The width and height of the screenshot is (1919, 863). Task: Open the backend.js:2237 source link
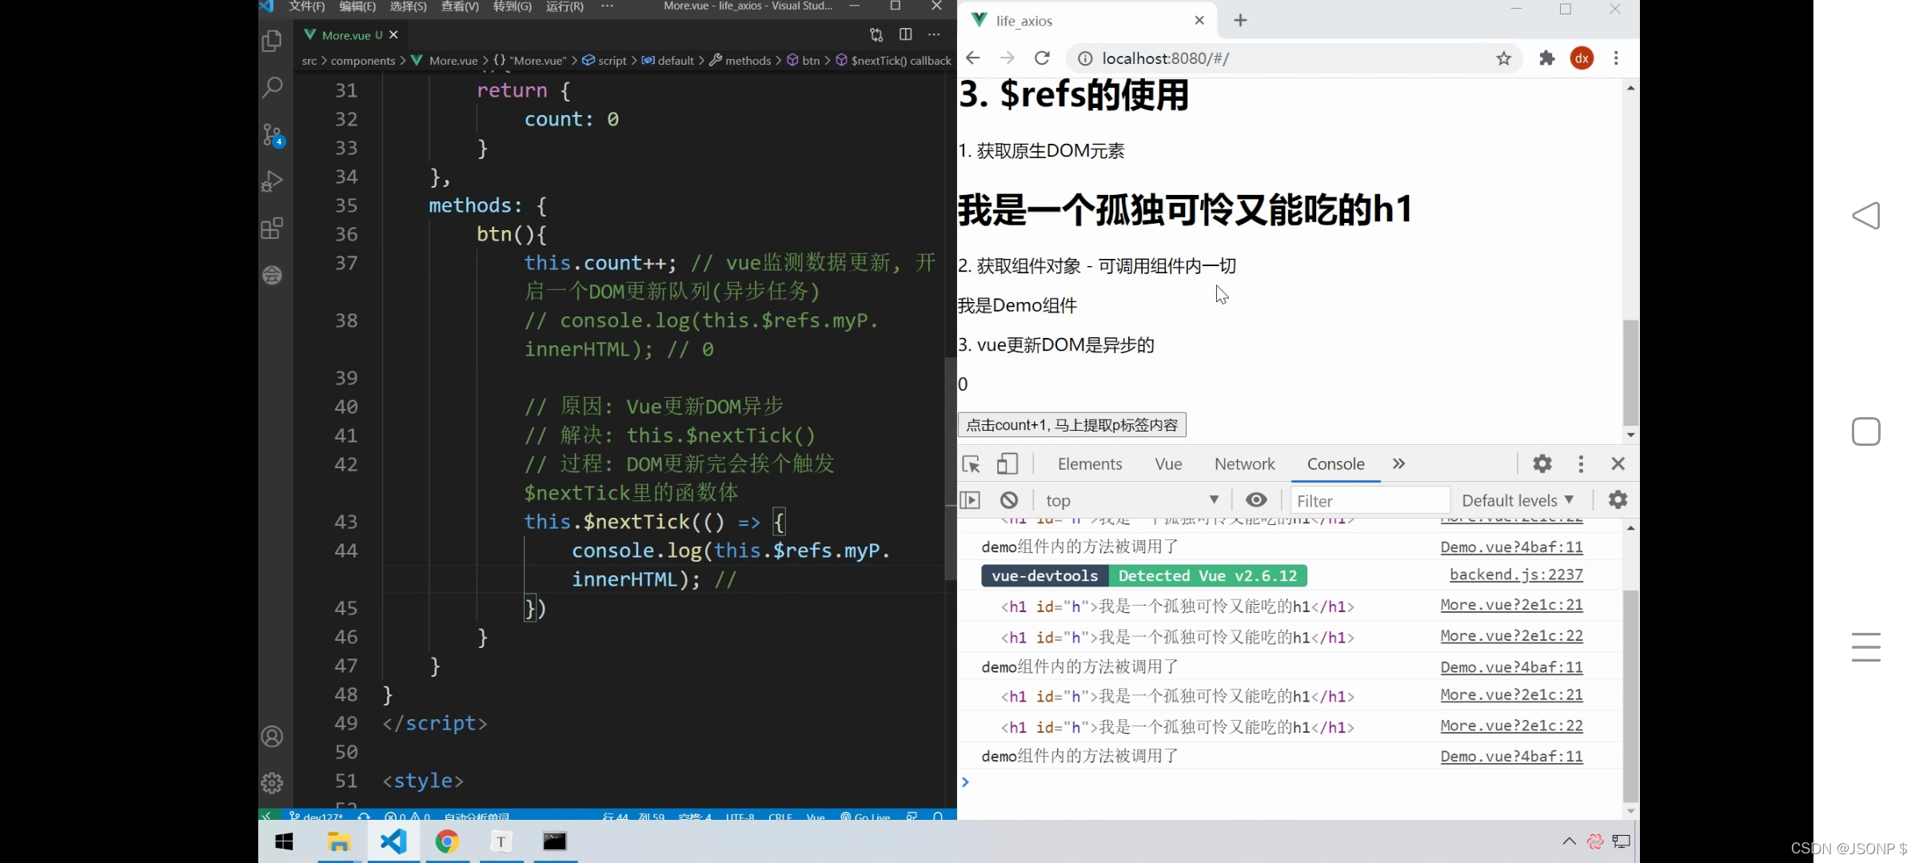[1516, 575]
